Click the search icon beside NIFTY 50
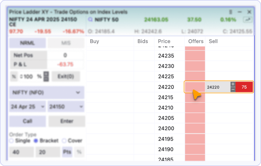The image size is (261, 166). pyautogui.click(x=91, y=20)
